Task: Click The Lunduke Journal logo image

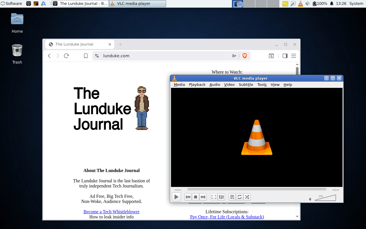Action: pos(112,108)
